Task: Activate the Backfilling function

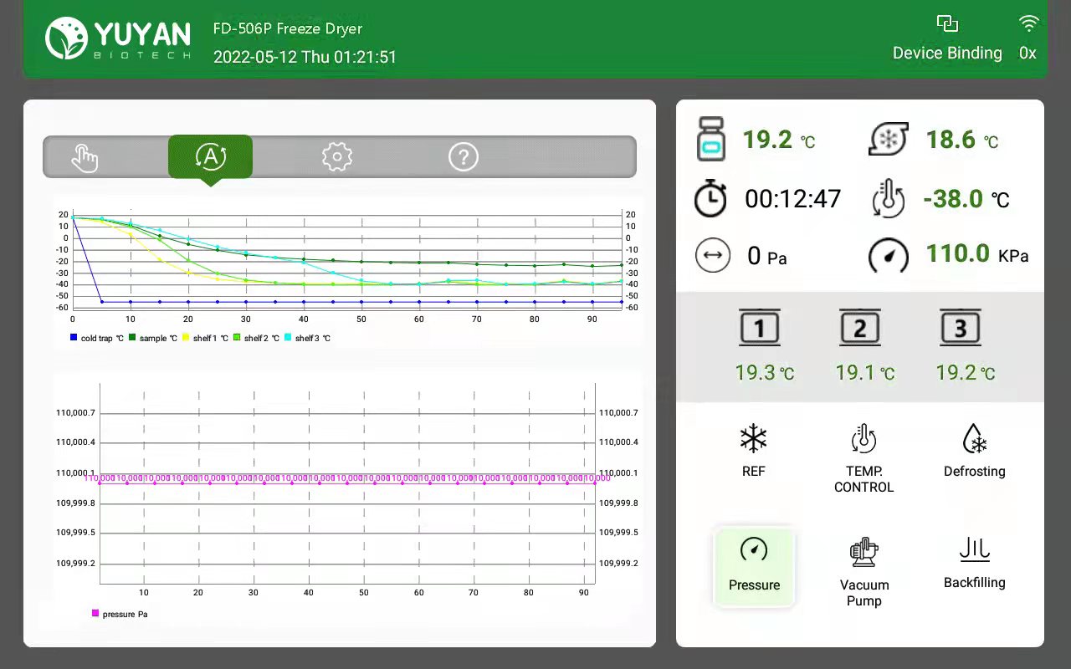Action: coord(974,552)
